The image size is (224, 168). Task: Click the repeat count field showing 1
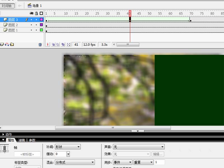(x=159, y=162)
